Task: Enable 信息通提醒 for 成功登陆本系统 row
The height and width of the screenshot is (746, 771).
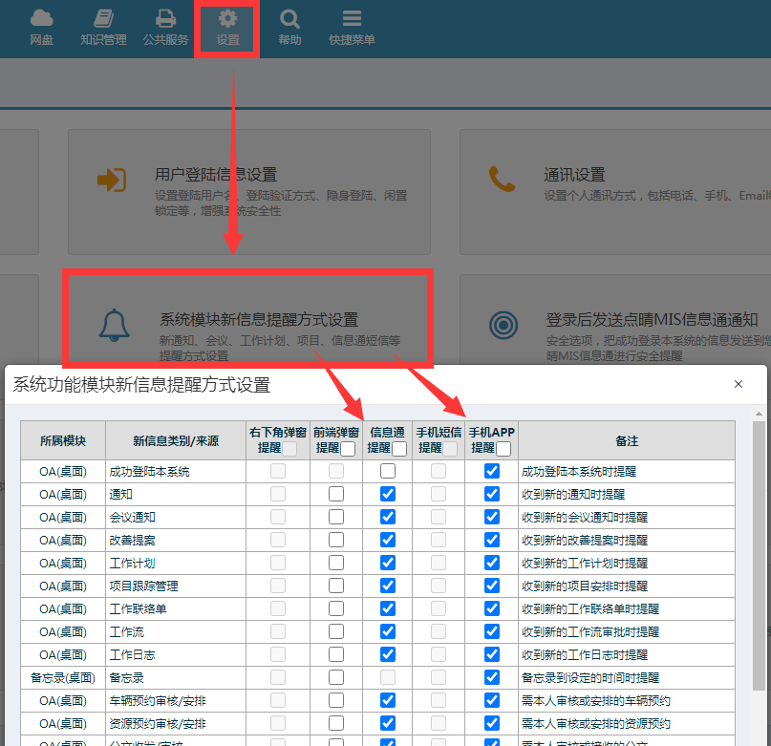Action: (388, 471)
